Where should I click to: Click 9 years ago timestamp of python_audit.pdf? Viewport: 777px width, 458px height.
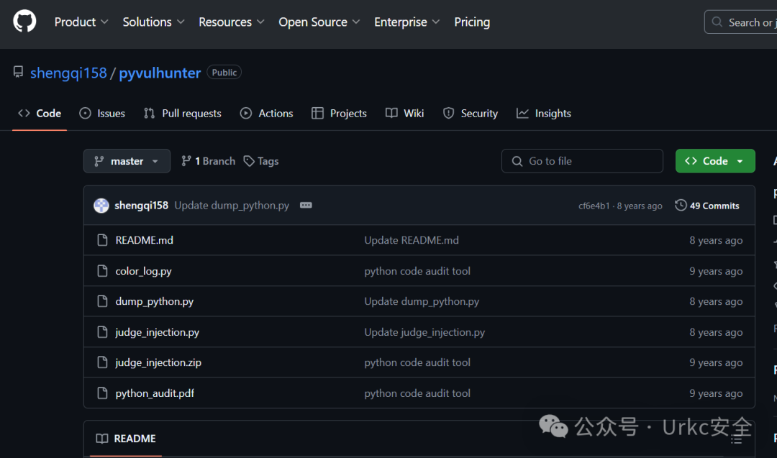pos(716,393)
